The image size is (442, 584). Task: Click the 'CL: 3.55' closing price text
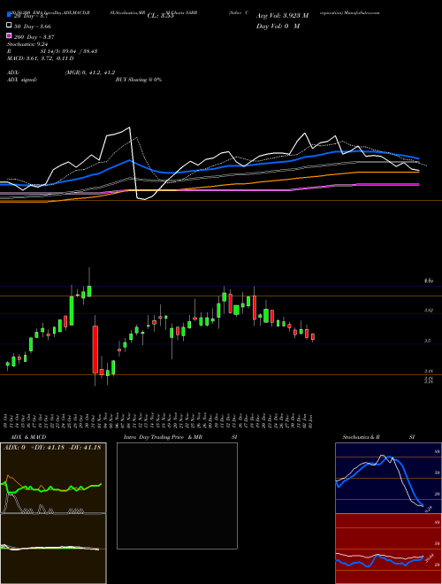(160, 16)
